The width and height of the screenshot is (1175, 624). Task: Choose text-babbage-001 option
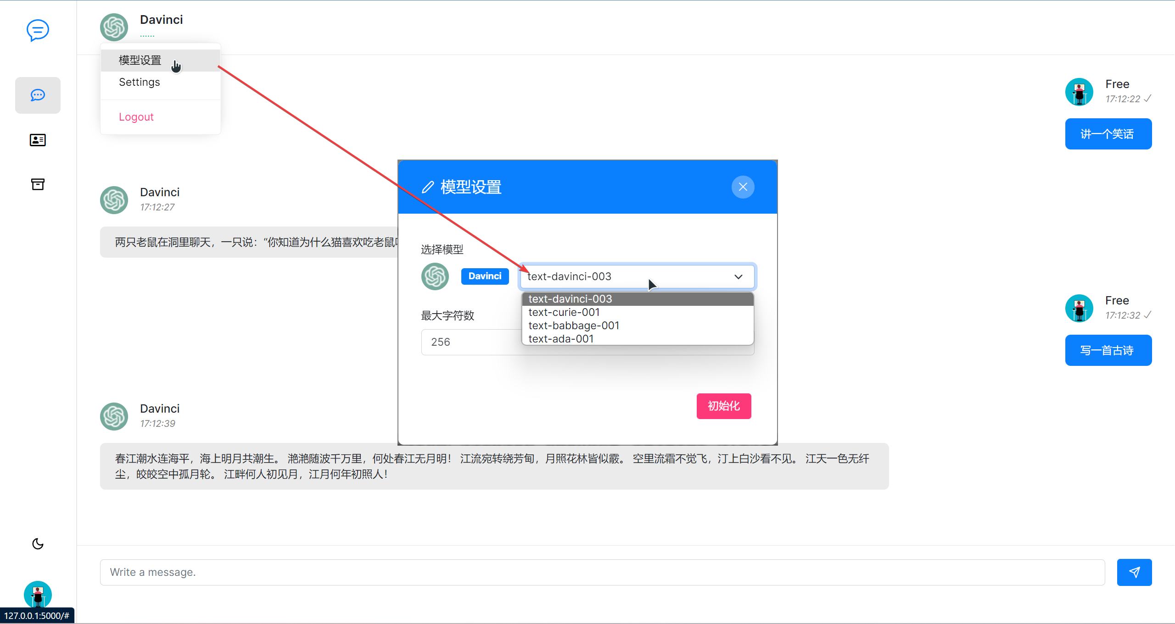point(574,326)
